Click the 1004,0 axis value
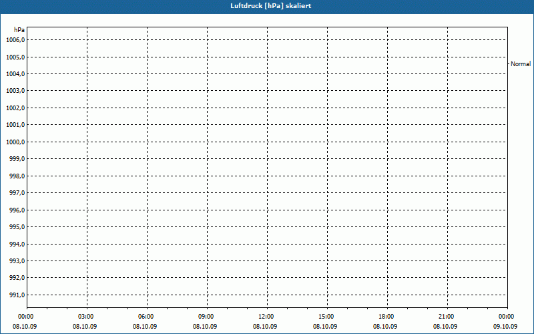Viewport: 534px width, 334px height. [x=15, y=74]
